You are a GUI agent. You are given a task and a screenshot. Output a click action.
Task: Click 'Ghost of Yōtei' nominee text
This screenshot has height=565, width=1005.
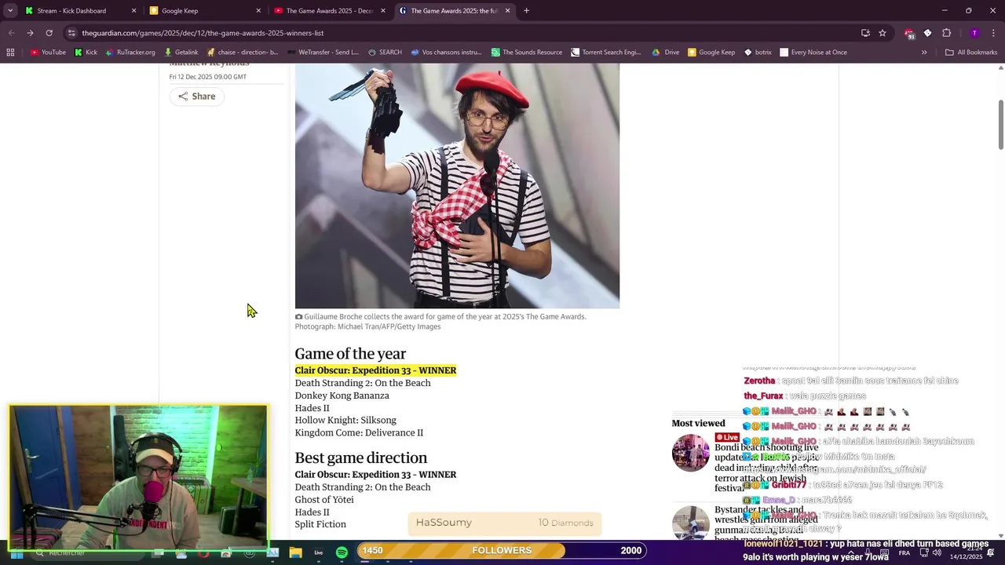[x=324, y=500]
